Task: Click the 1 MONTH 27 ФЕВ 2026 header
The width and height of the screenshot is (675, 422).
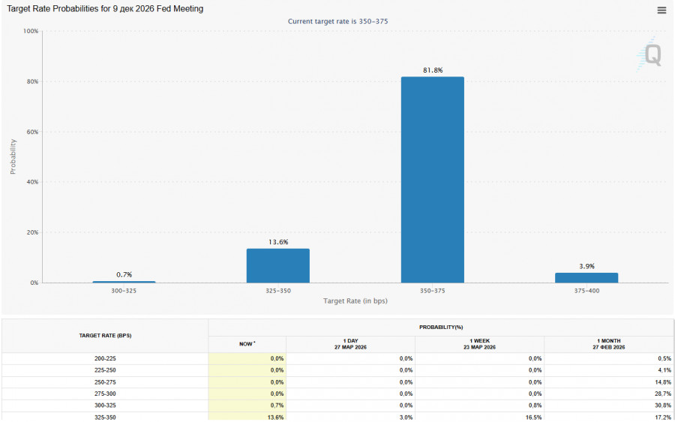Action: click(x=608, y=344)
